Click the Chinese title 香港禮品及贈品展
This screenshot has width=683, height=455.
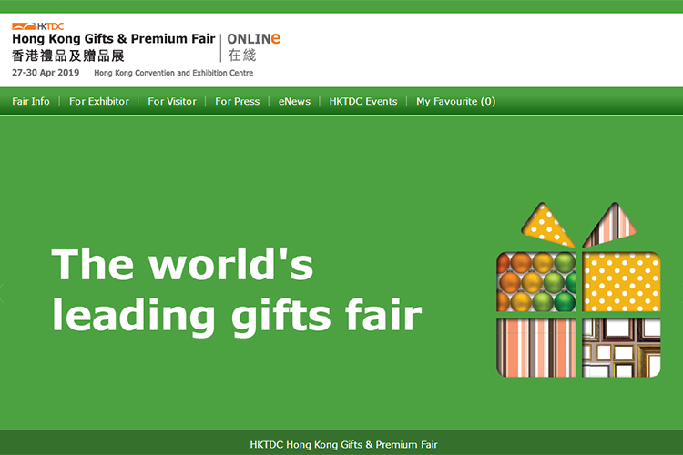[x=68, y=56]
